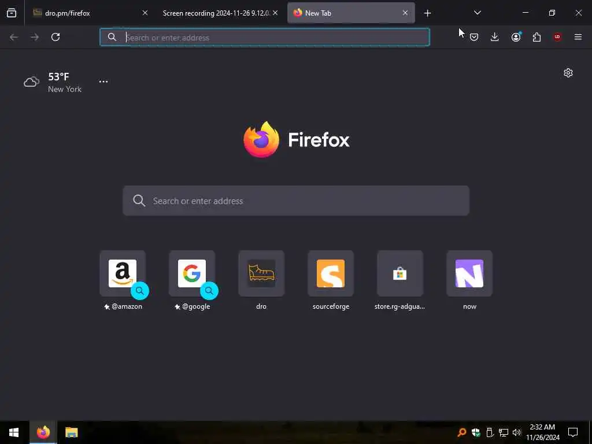The height and width of the screenshot is (444, 592).
Task: Open the now shortcut tile
Action: tap(469, 273)
